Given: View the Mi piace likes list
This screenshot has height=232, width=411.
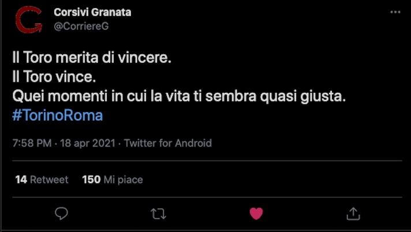Looking at the screenshot, I should (122, 179).
